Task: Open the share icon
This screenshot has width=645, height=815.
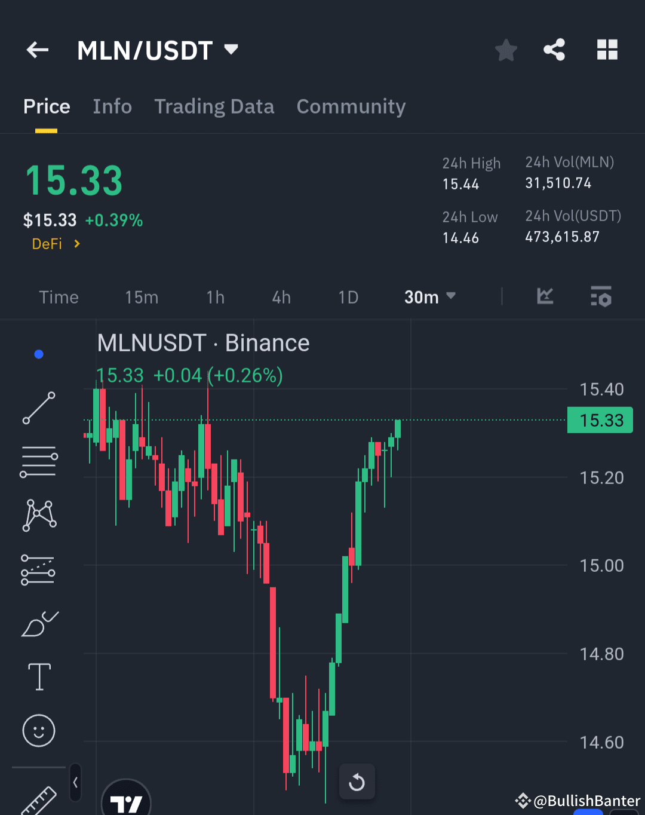Action: [554, 50]
